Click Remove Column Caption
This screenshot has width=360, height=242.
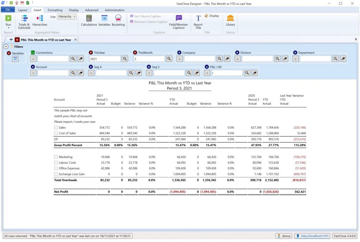click(x=149, y=22)
